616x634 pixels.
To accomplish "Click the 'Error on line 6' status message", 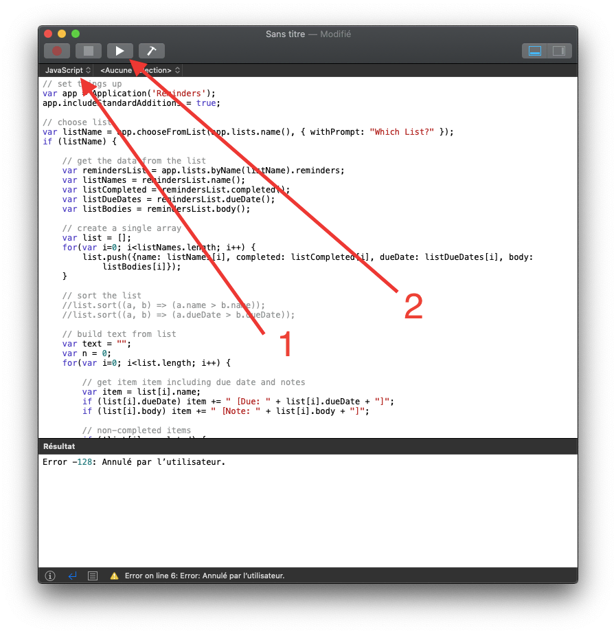I will point(204,576).
